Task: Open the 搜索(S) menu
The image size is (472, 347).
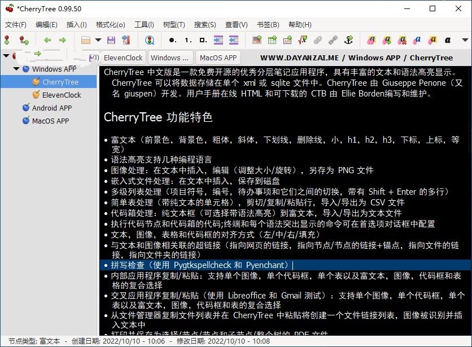Action: click(x=205, y=25)
